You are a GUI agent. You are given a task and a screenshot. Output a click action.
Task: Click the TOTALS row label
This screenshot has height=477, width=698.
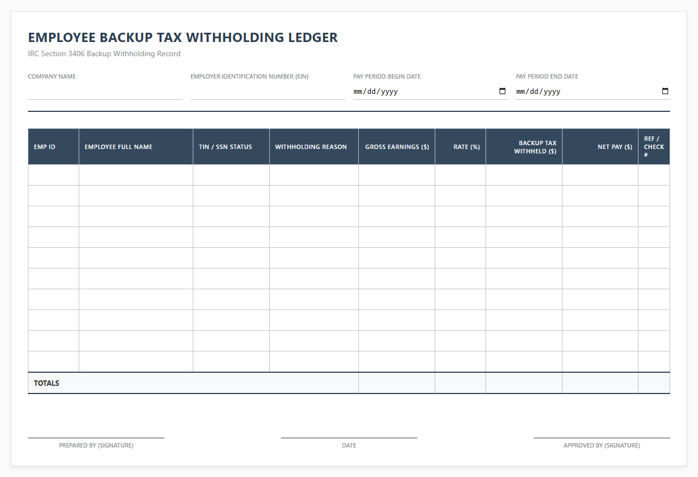[46, 383]
